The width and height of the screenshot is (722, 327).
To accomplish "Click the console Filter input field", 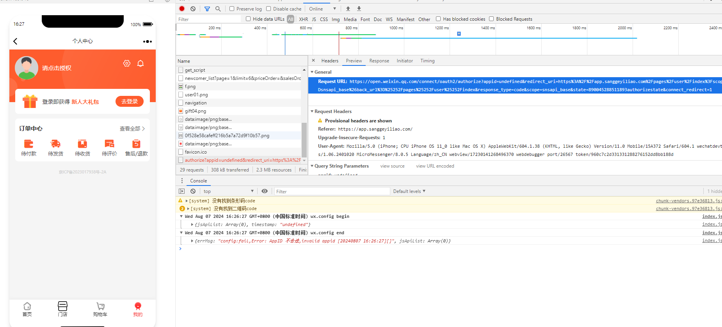I will [x=332, y=191].
